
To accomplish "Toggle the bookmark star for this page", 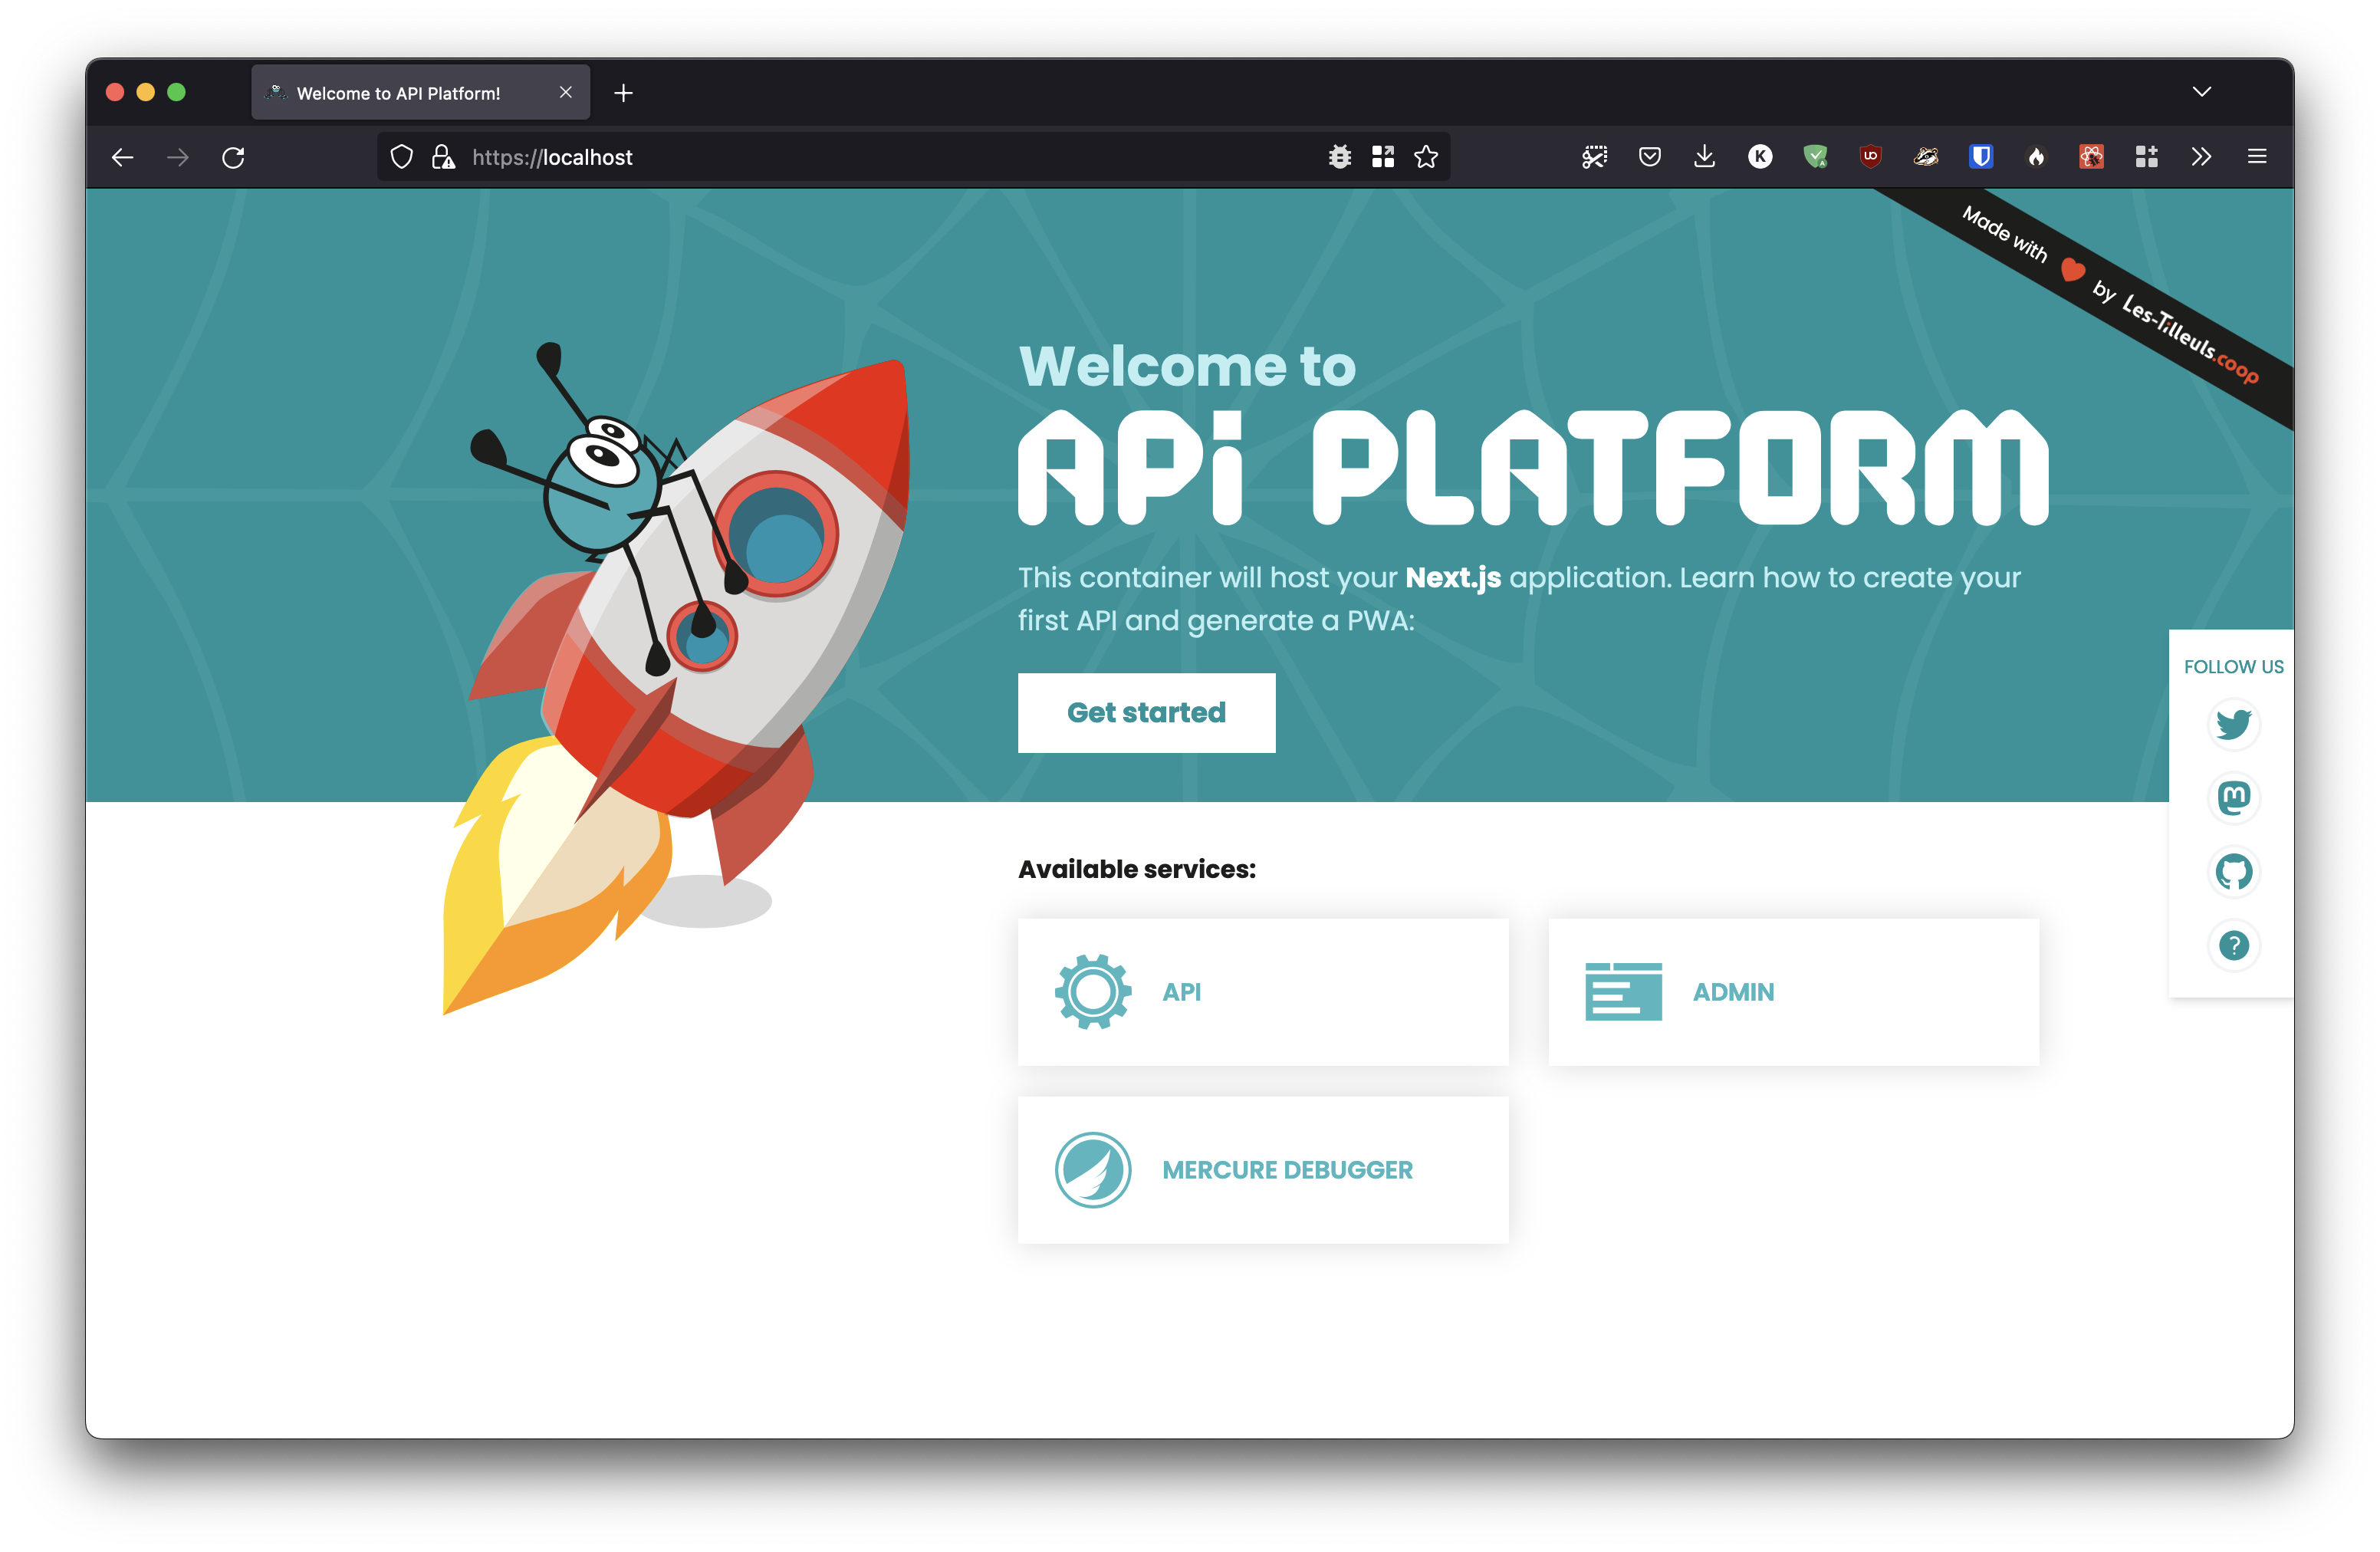I will click(x=1427, y=157).
